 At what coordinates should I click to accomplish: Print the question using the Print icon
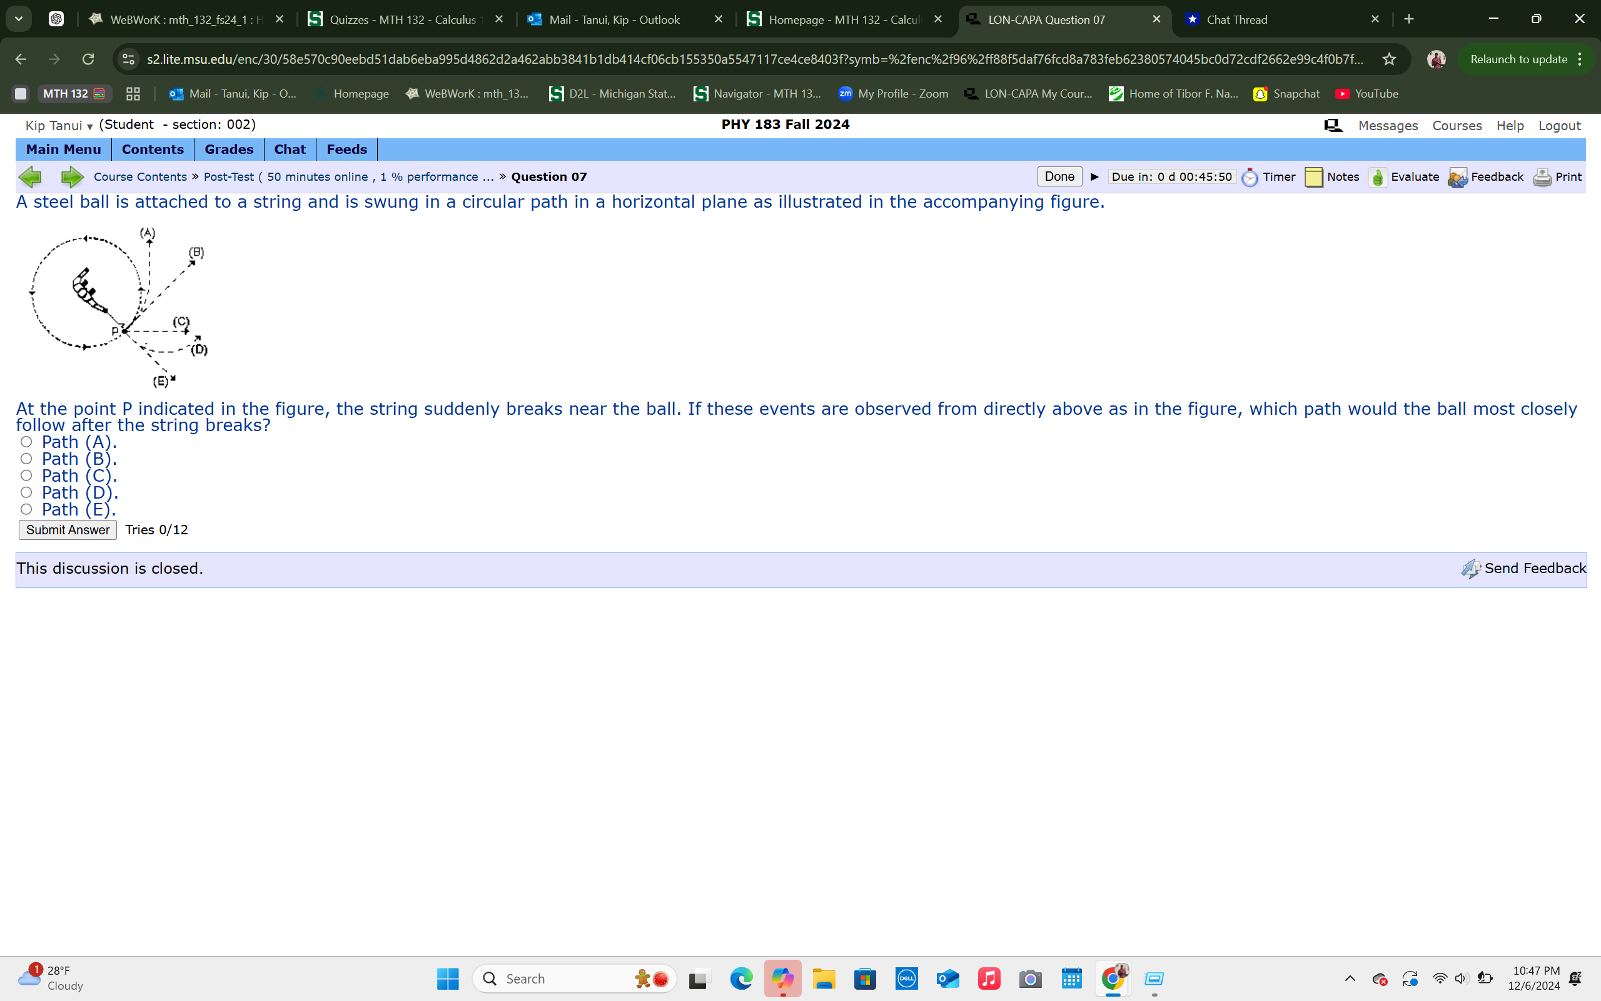coord(1542,177)
